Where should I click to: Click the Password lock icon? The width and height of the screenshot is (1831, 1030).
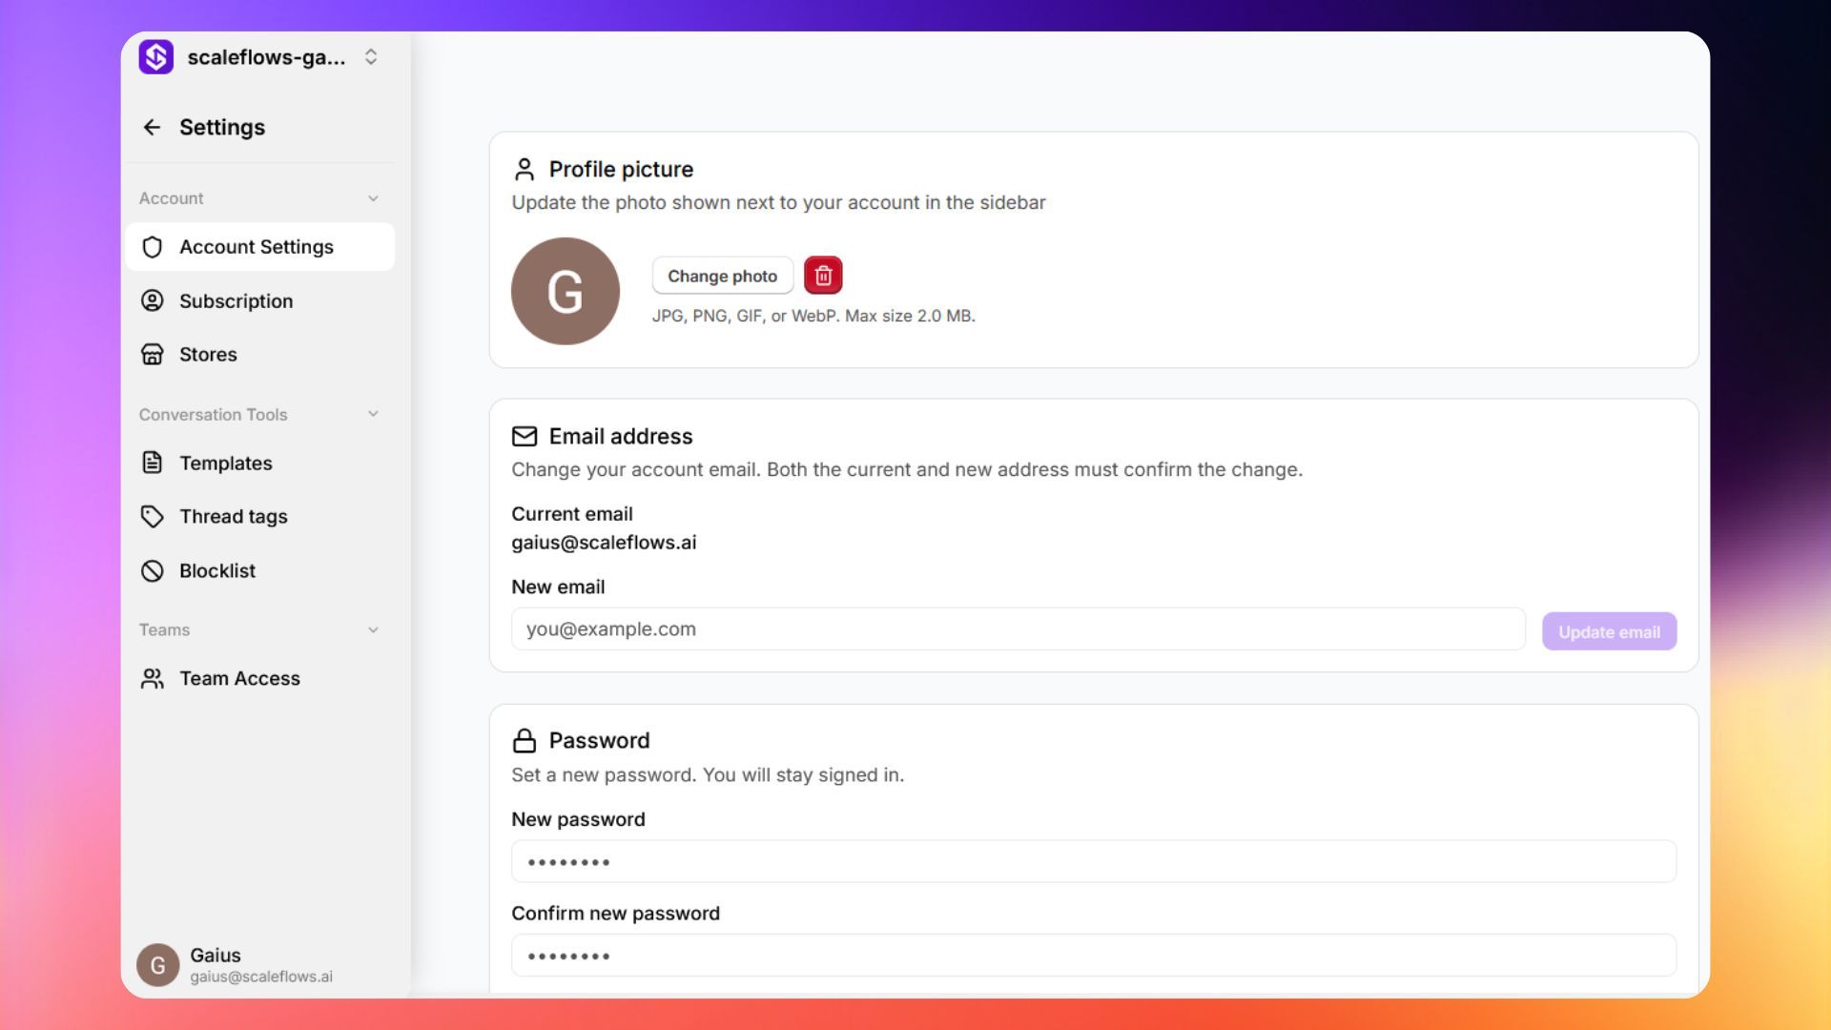pyautogui.click(x=525, y=740)
